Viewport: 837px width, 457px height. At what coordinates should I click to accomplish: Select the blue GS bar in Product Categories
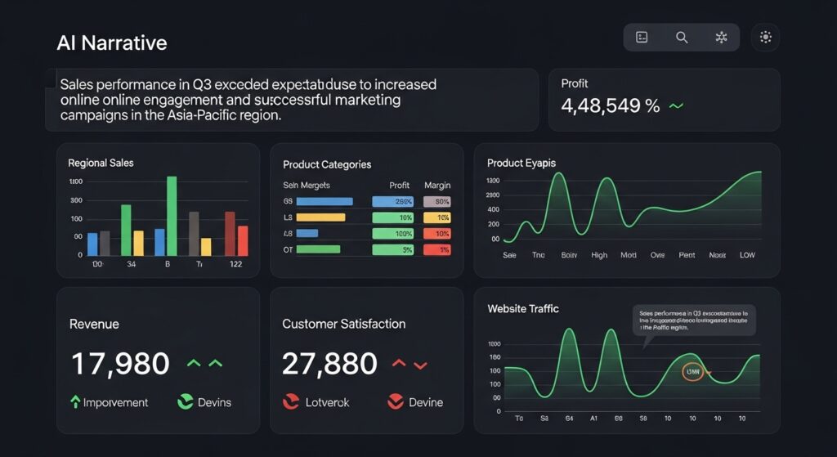coord(324,201)
